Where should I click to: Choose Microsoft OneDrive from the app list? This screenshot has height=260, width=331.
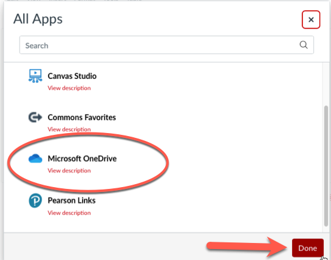(x=82, y=159)
